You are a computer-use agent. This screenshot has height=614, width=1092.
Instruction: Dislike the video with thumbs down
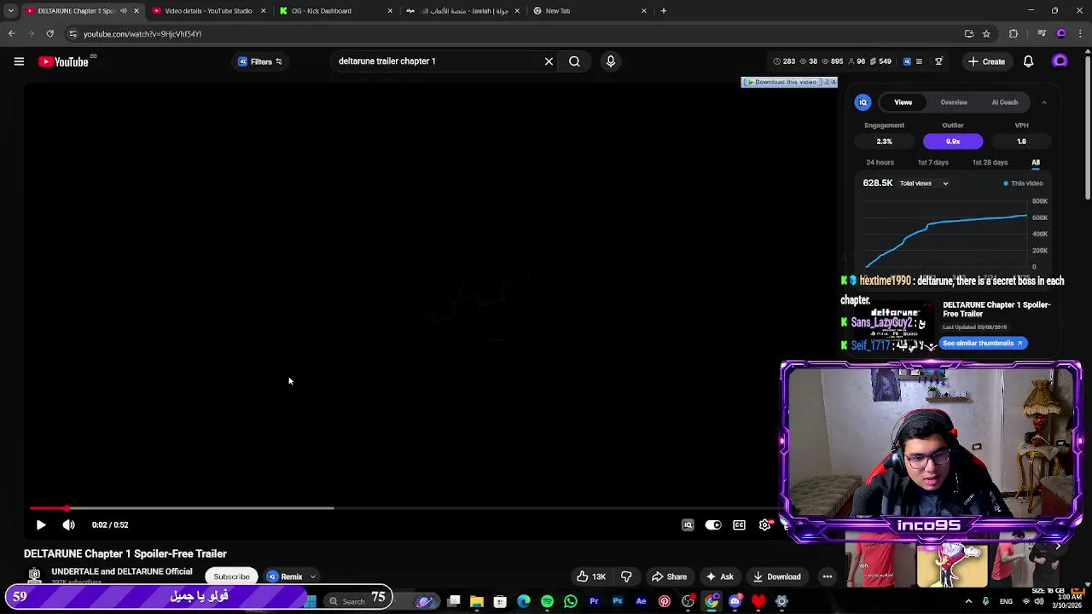click(626, 577)
